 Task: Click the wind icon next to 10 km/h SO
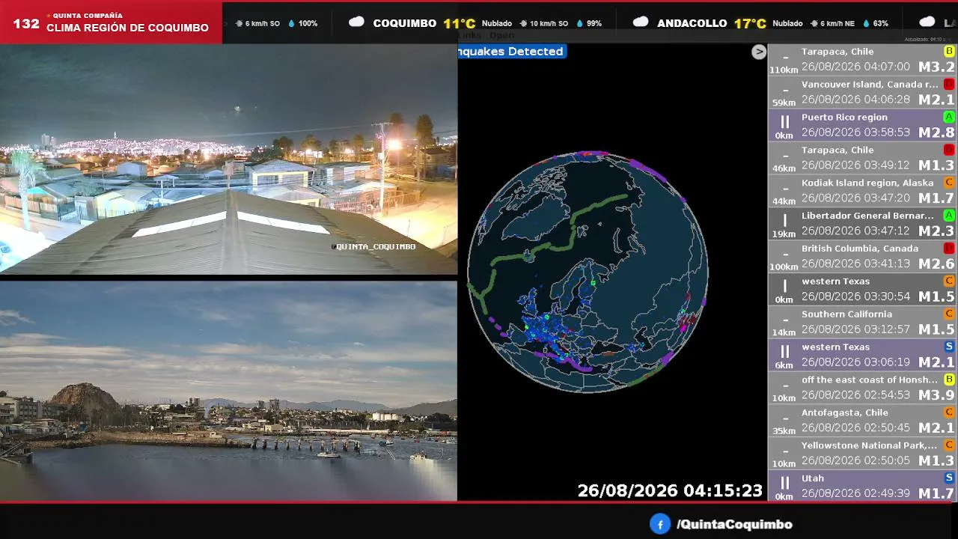click(x=522, y=23)
